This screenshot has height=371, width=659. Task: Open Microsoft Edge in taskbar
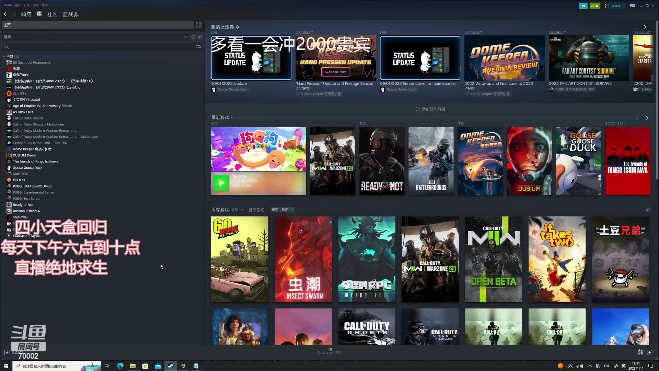(x=120, y=366)
